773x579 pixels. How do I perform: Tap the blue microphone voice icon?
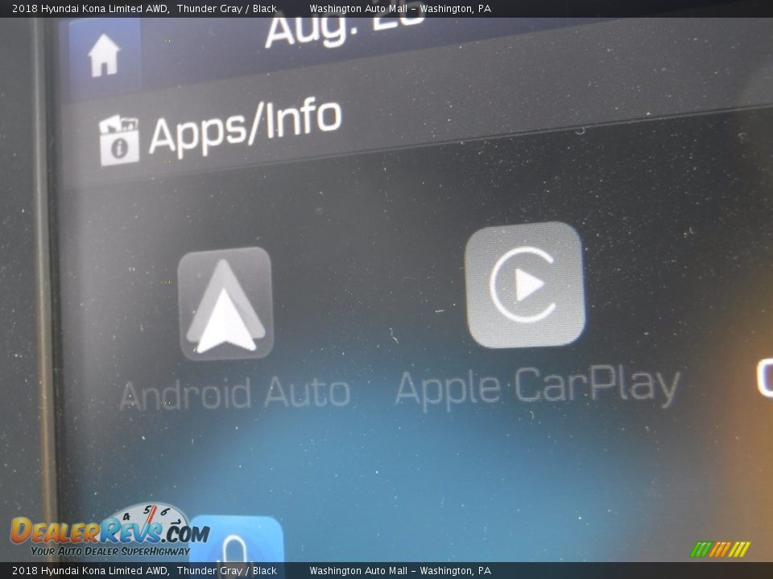click(236, 539)
